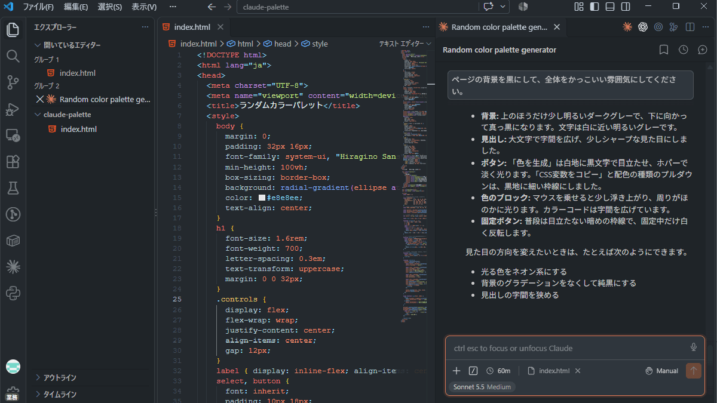Open the Source Control view
This screenshot has width=717, height=403.
13,82
